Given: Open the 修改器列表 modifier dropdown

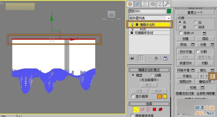Looking at the screenshot, I should (x=150, y=18).
